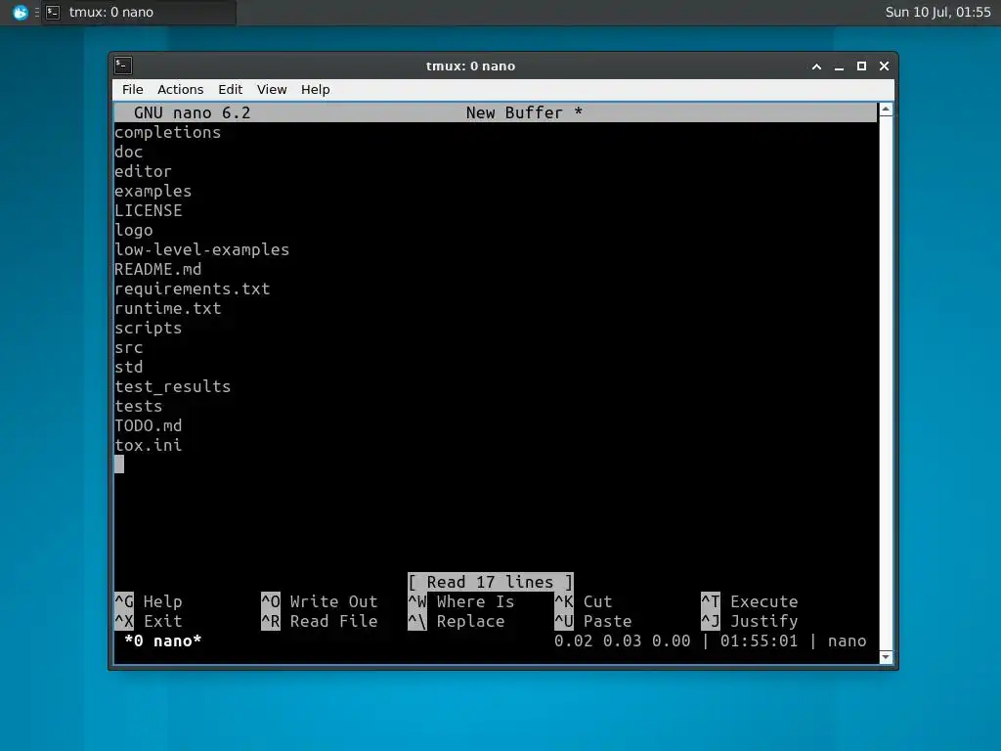Click the 'test_results' line

172,387
